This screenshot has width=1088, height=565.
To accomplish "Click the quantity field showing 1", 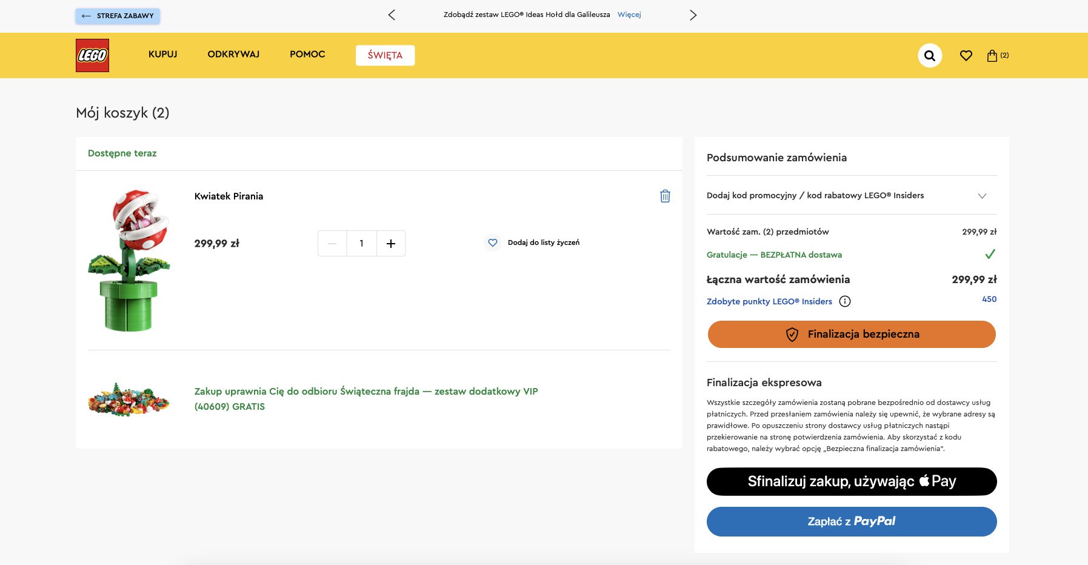I will [x=362, y=243].
